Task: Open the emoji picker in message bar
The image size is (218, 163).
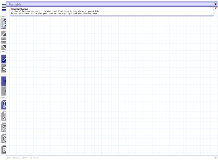Action: click(215, 157)
